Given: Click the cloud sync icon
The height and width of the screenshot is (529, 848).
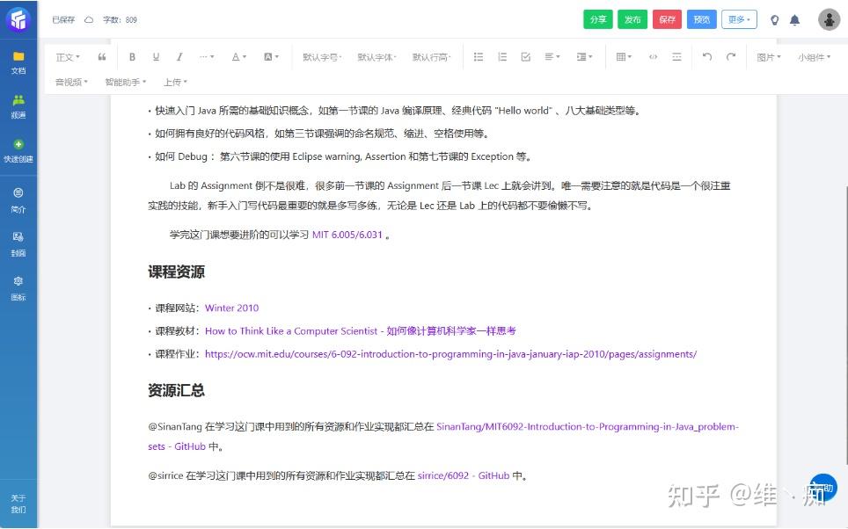Looking at the screenshot, I should click(x=89, y=20).
